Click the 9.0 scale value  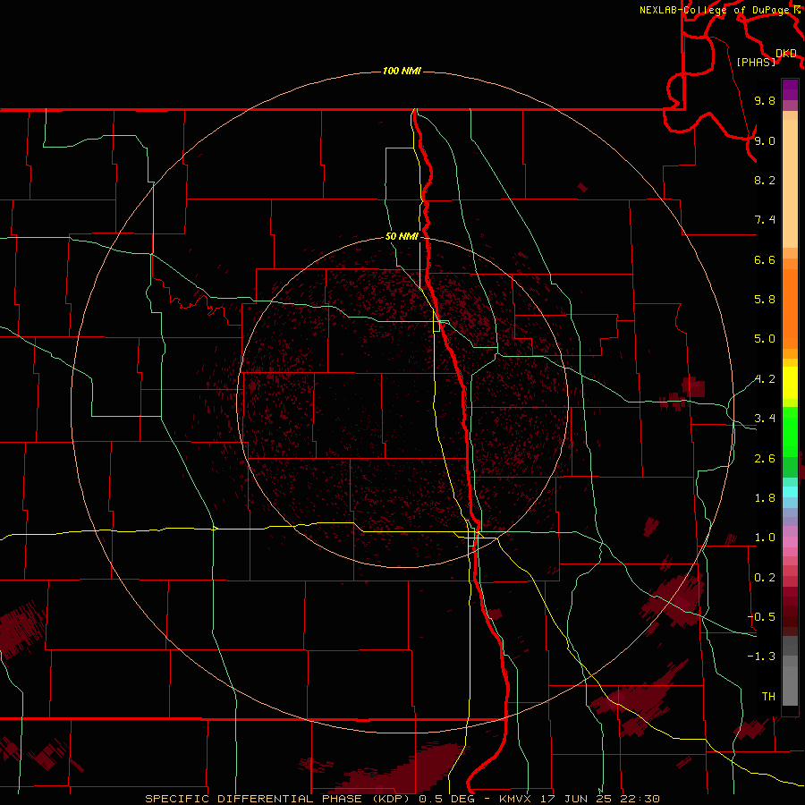765,140
